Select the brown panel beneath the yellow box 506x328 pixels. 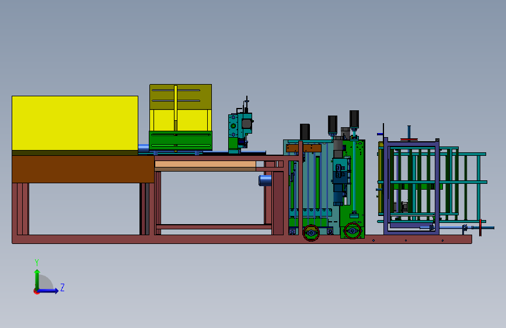[83, 169]
